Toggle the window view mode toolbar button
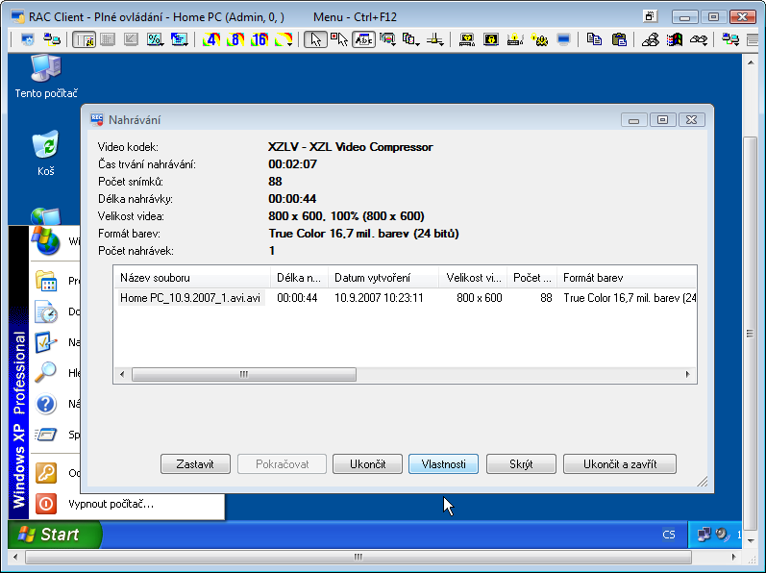766x573 pixels. click(x=84, y=39)
